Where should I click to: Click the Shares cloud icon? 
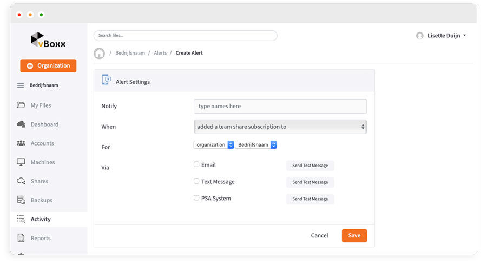[21, 181]
